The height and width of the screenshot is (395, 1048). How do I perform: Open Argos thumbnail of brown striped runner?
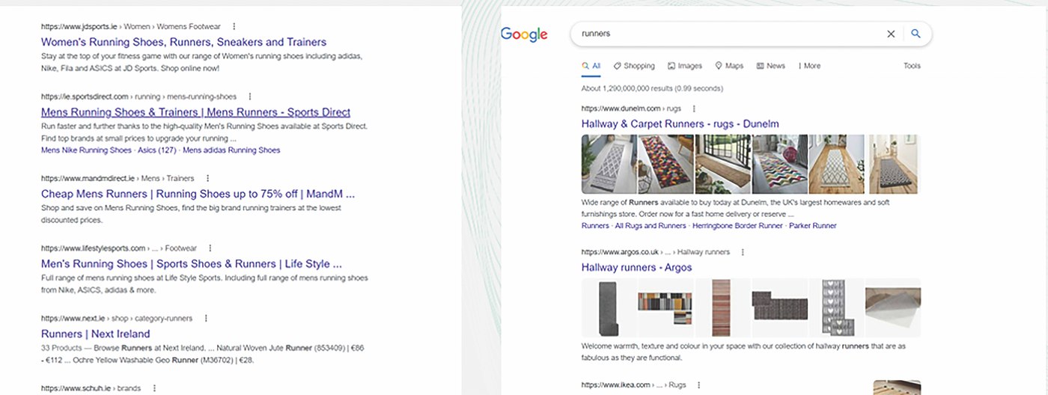(722, 307)
